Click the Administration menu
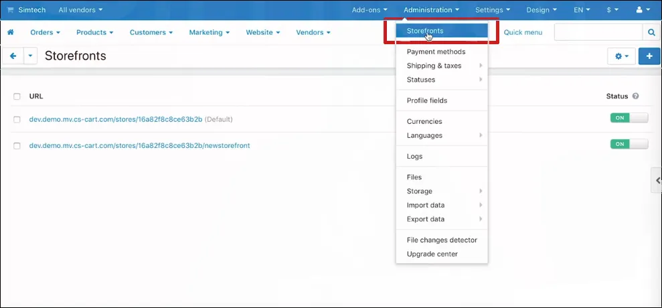The height and width of the screenshot is (308, 662). coord(432,10)
